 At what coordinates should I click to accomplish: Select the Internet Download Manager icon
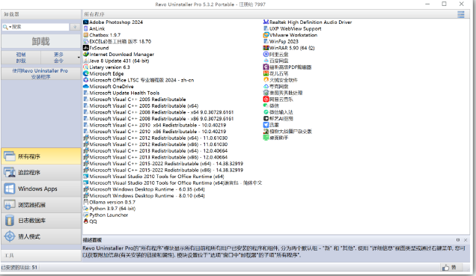point(86,55)
